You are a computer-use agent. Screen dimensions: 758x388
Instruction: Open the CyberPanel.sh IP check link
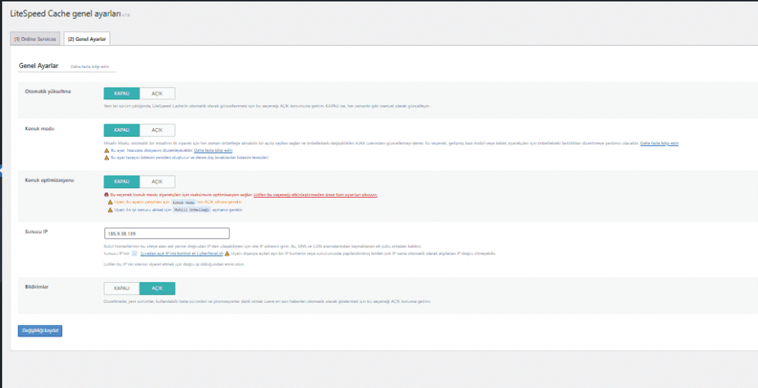[181, 253]
